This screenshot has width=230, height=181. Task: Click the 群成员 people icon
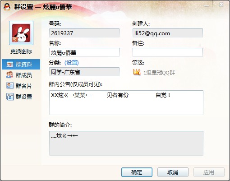click(9, 75)
